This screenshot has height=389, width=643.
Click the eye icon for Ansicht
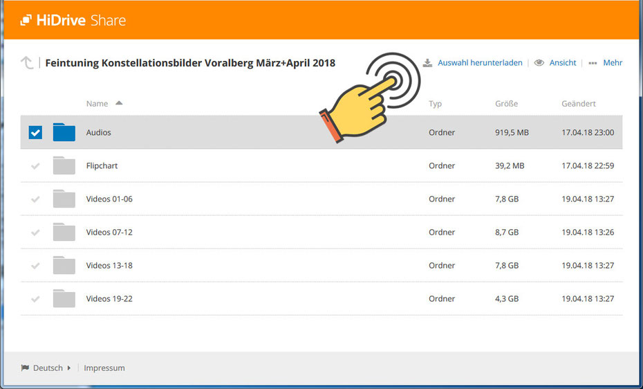(539, 63)
